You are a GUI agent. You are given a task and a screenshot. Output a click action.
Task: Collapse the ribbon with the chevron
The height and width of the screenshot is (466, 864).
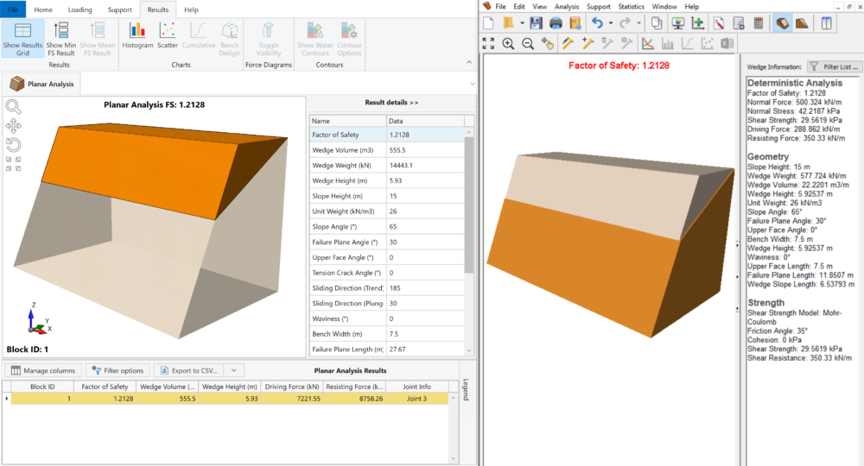click(x=470, y=63)
